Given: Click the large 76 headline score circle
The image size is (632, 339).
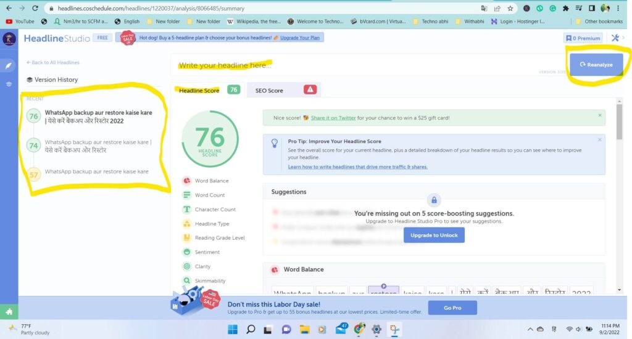Looking at the screenshot, I should click(210, 139).
